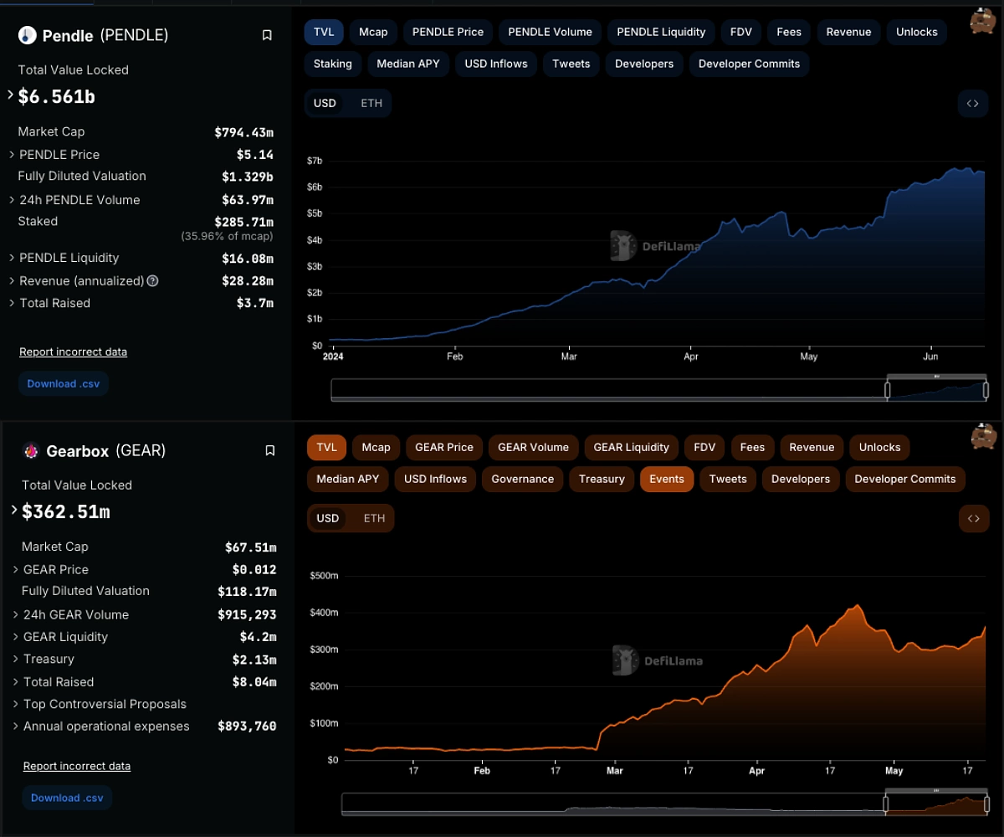This screenshot has width=1004, height=837.
Task: Bookmark the Pendle protocol
Action: click(x=267, y=35)
